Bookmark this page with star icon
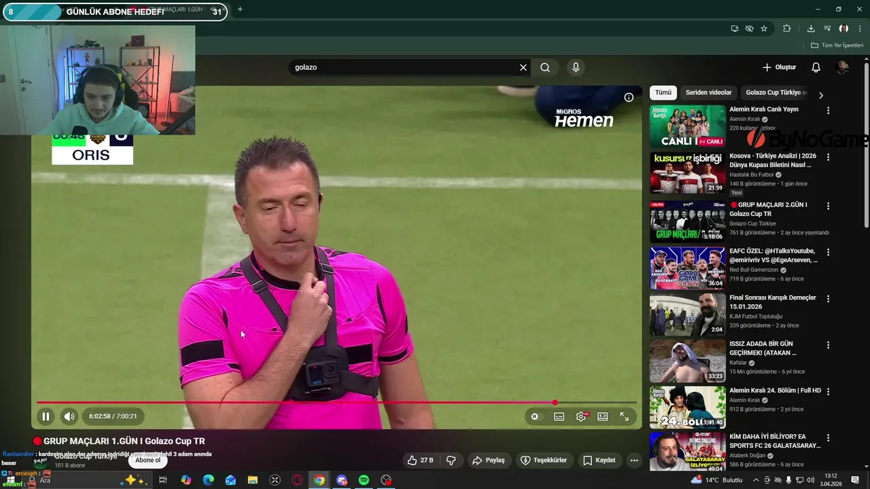 pos(764,29)
